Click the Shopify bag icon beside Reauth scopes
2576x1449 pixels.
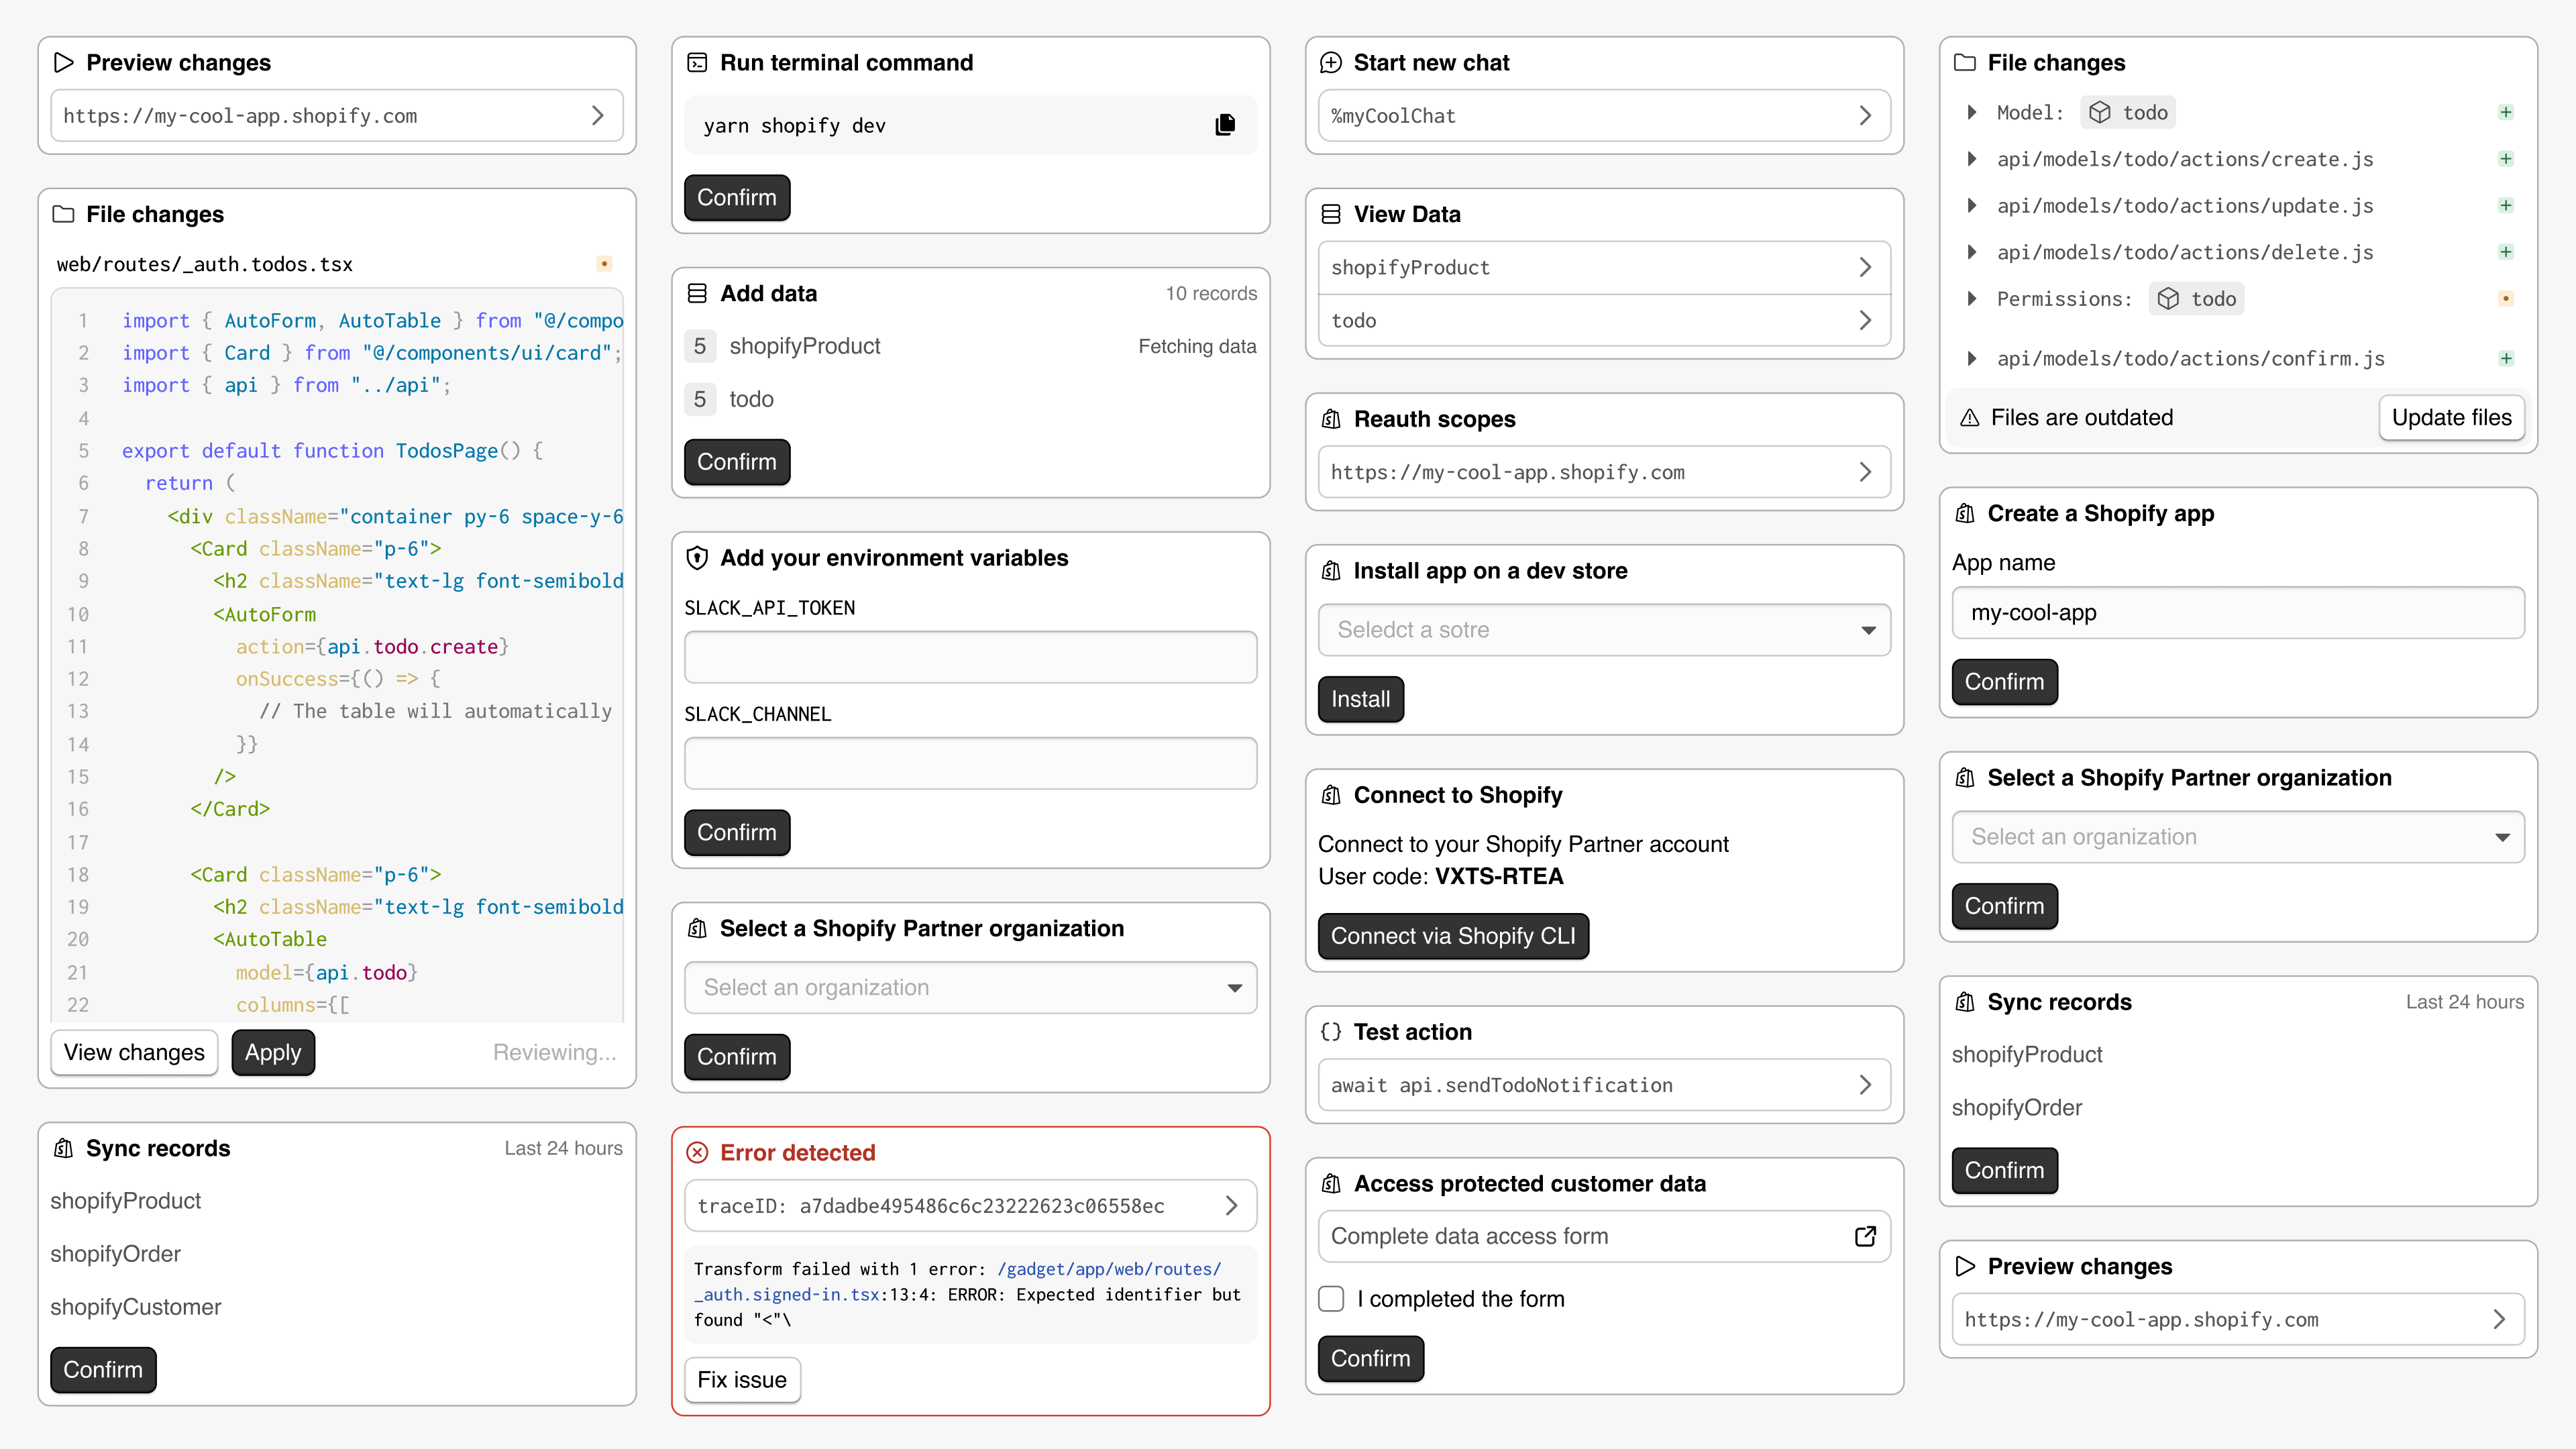pyautogui.click(x=1331, y=419)
